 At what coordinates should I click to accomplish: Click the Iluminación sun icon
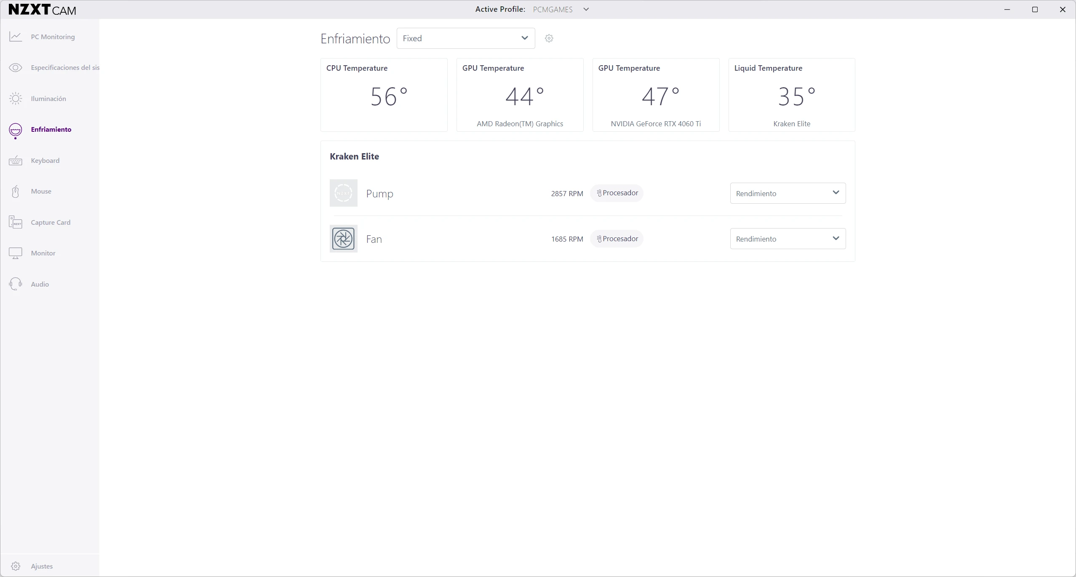coord(16,98)
